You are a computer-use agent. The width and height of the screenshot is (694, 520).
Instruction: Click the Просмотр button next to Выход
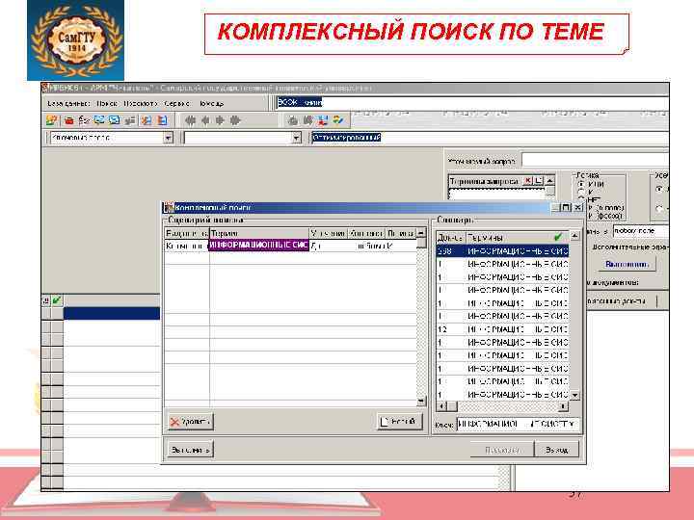[502, 450]
